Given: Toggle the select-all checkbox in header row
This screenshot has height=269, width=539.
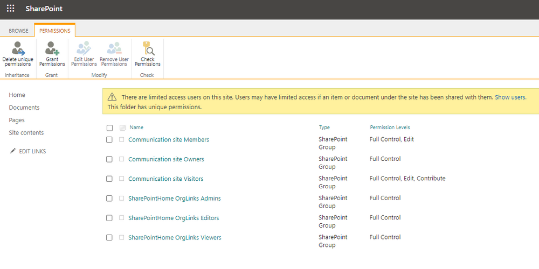Looking at the screenshot, I should tap(109, 128).
